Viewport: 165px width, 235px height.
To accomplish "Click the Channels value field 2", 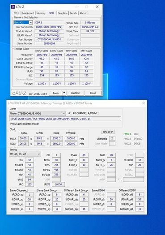I will point(112,138).
